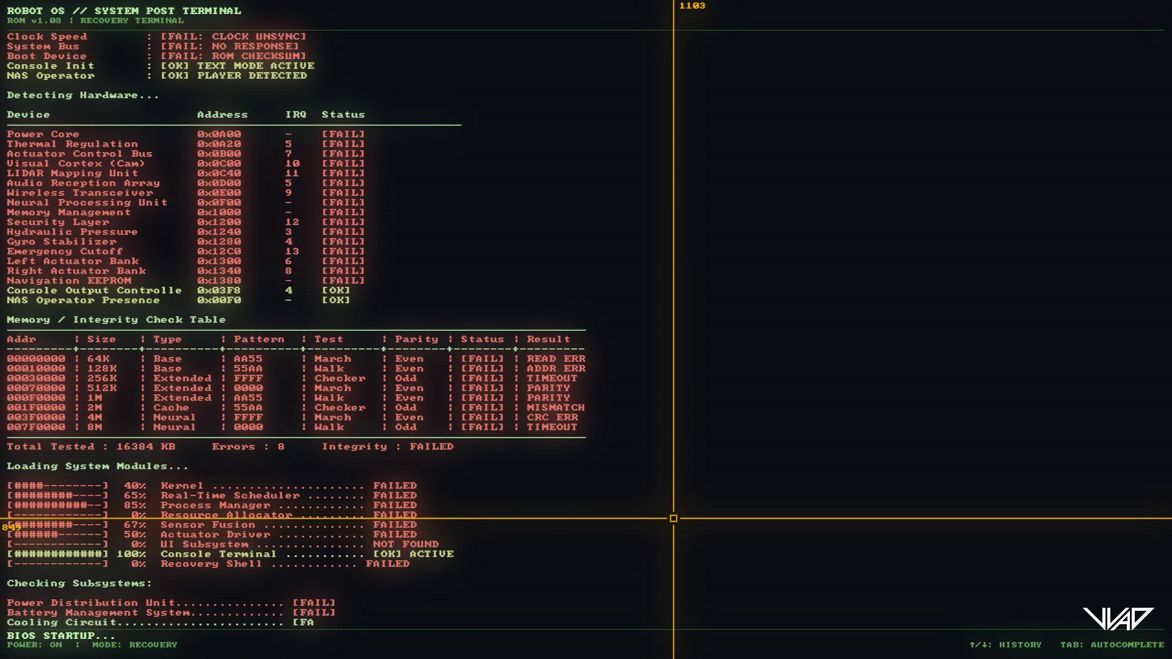Click the 'Neural Processing Unit' row
The width and height of the screenshot is (1172, 659).
click(186, 203)
